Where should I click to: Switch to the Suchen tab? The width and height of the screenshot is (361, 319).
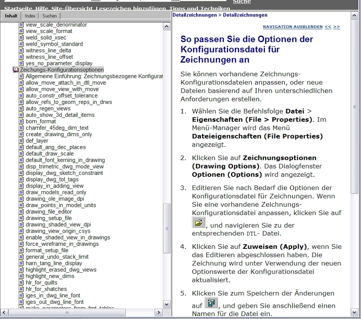point(50,16)
